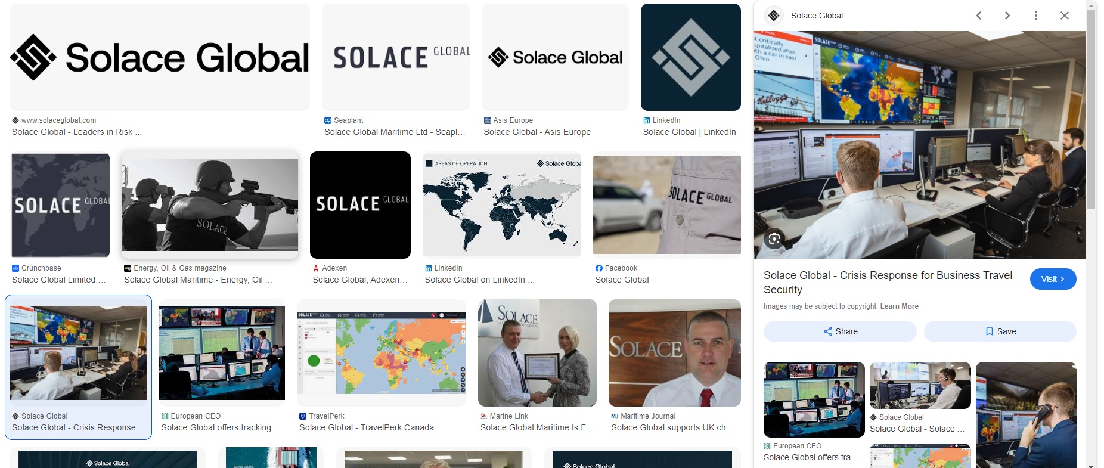
Task: Click the Solace Global logo favicon in panel header
Action: (x=774, y=16)
